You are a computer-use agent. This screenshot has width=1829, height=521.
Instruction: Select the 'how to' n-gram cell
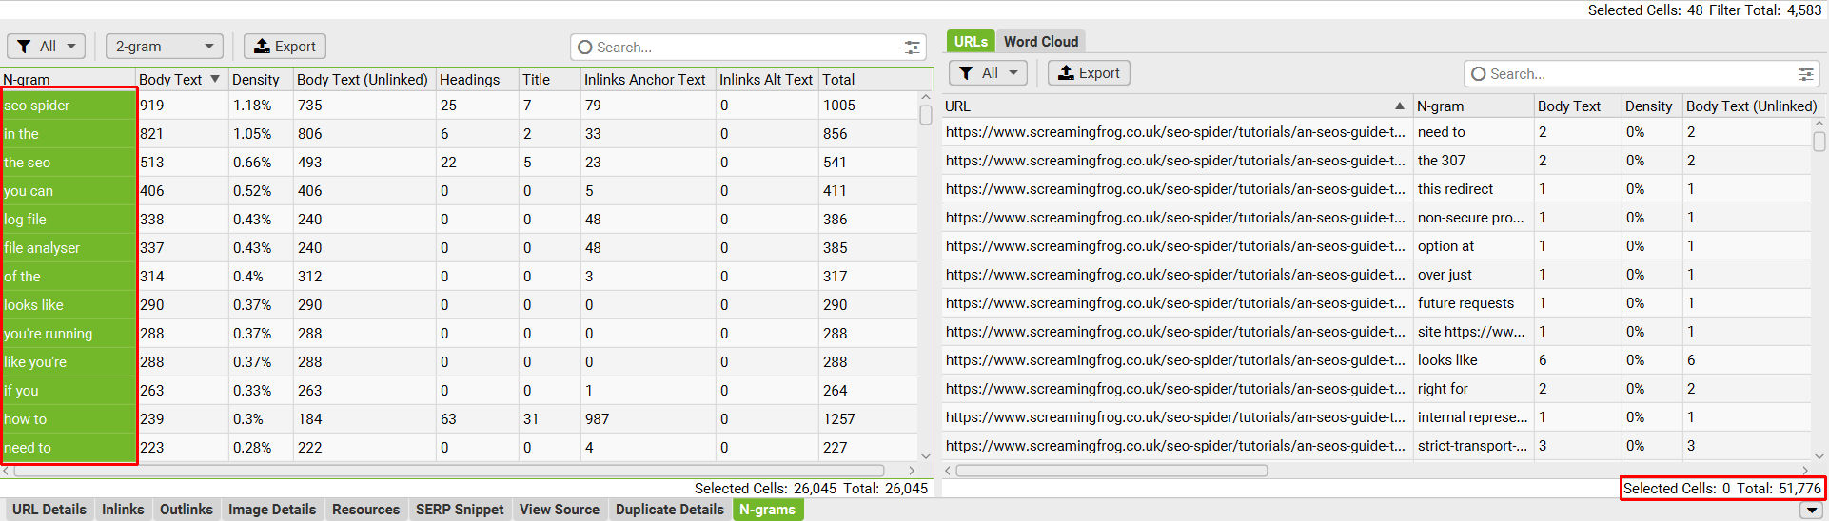click(x=69, y=419)
